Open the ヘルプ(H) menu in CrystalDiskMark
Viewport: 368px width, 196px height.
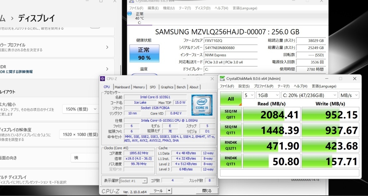(301, 86)
